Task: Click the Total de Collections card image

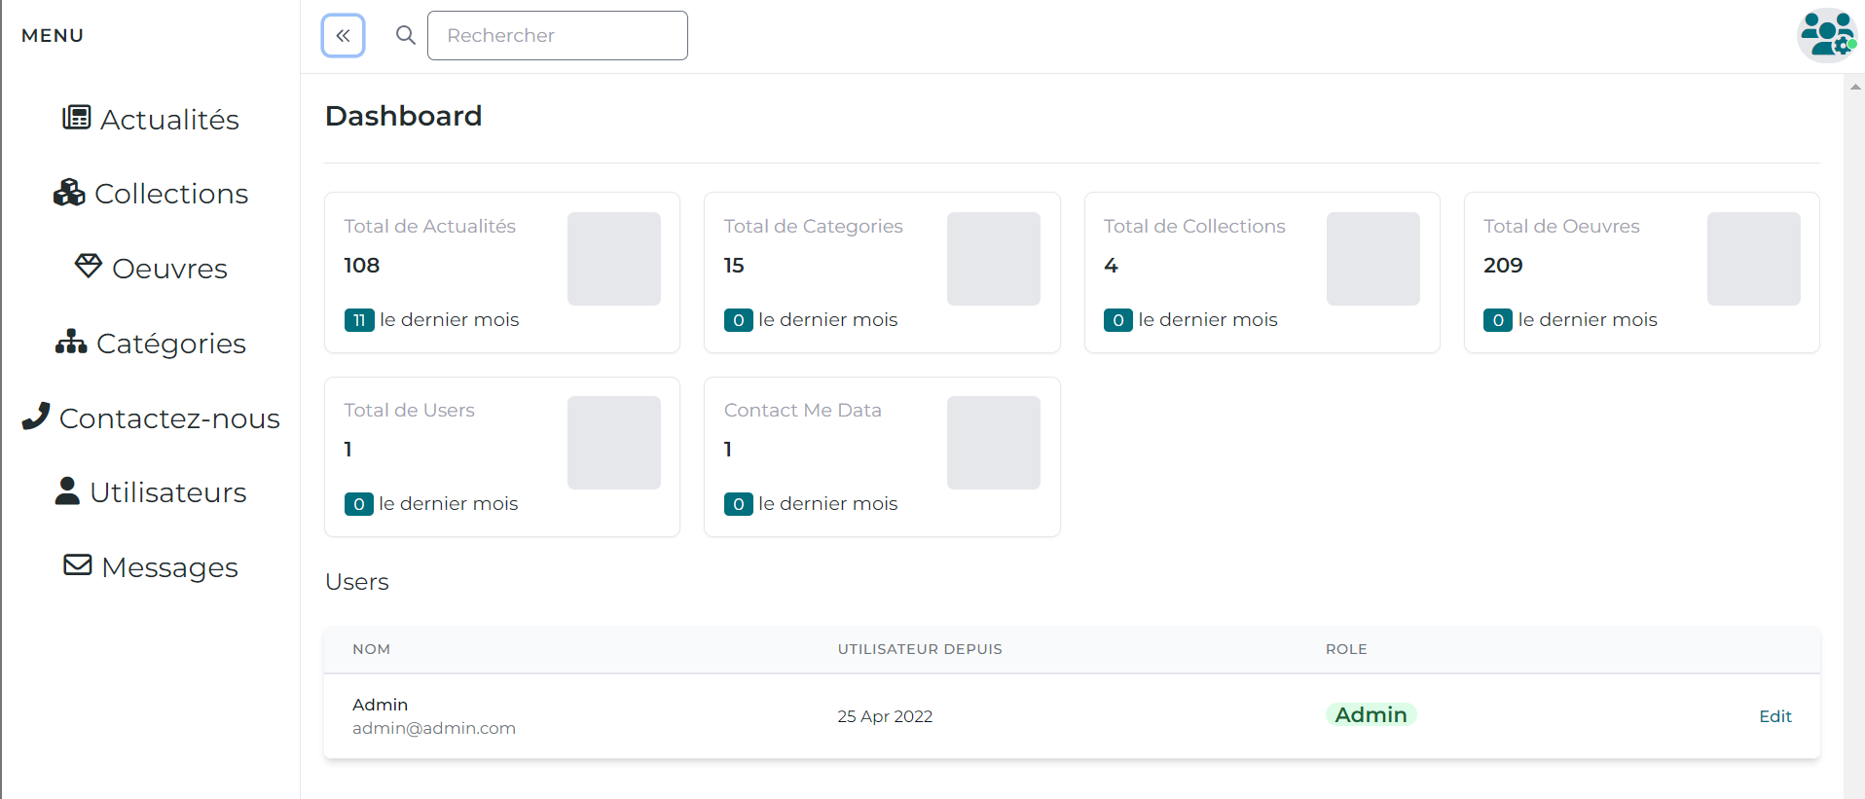Action: pos(1373,259)
